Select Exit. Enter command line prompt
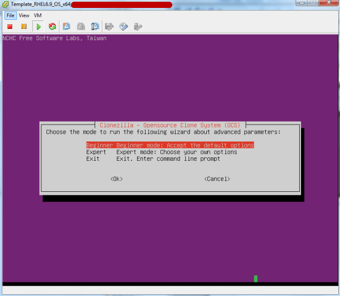 point(153,158)
